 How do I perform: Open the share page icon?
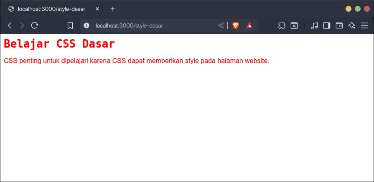click(x=221, y=25)
